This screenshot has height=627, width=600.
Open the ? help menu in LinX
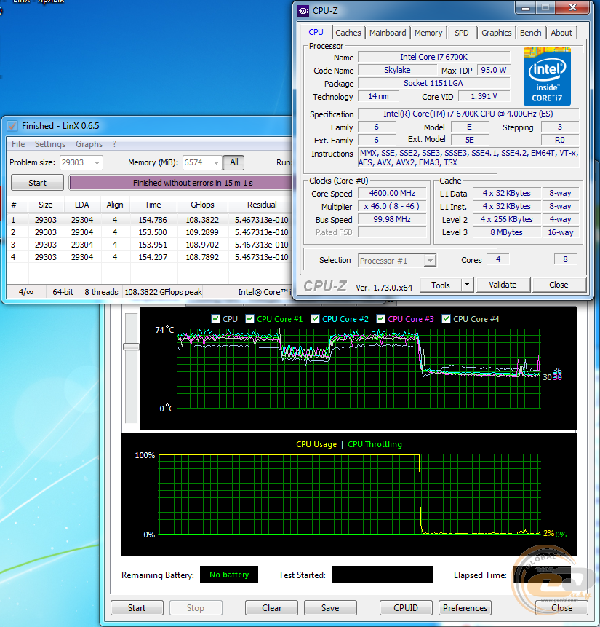pos(115,144)
